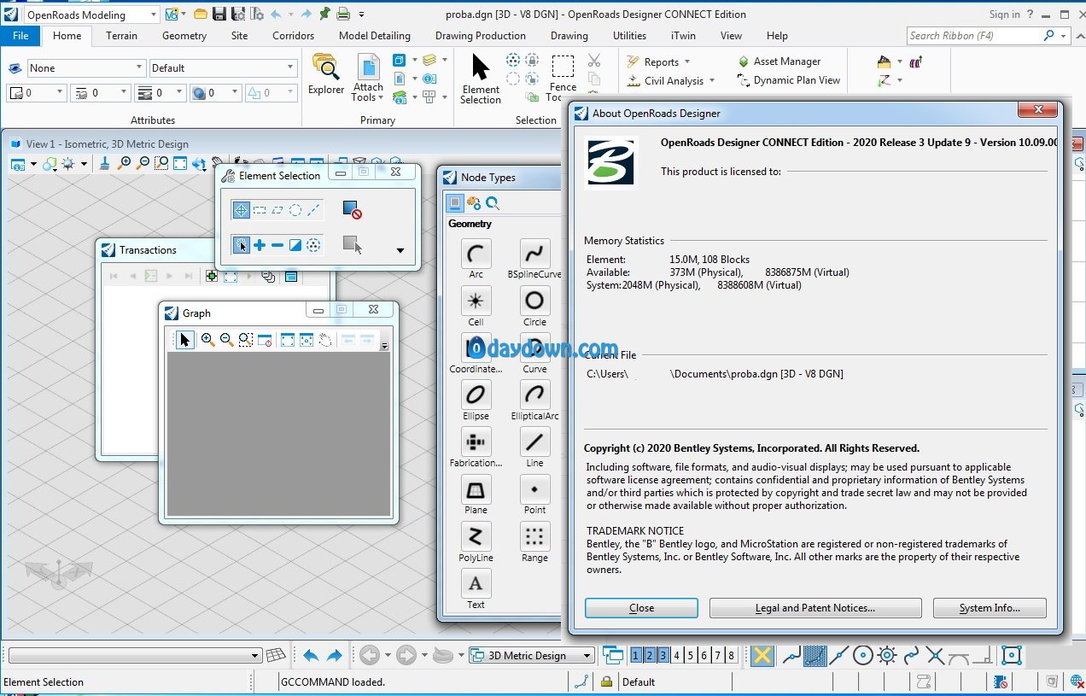Zoom out within the Graph window toolbar
The height and width of the screenshot is (696, 1086).
point(226,340)
